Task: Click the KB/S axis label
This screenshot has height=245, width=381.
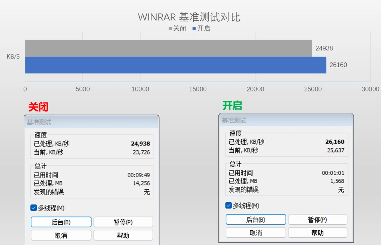Action: pyautogui.click(x=13, y=57)
